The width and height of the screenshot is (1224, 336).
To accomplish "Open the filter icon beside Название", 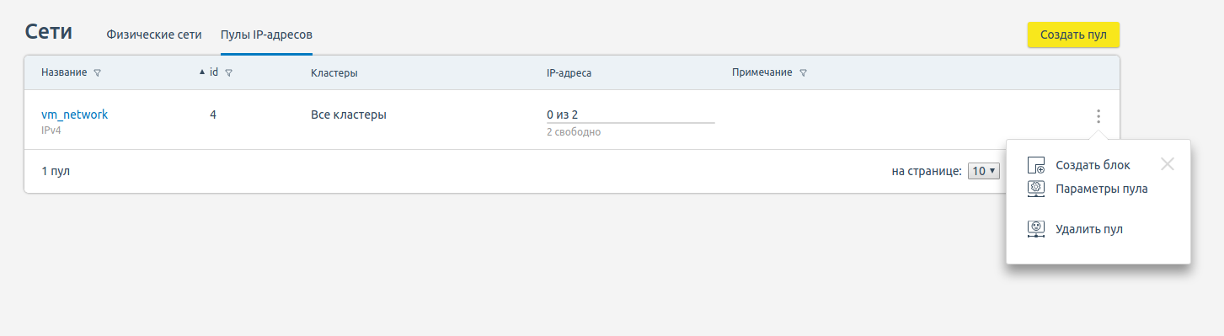I will (98, 73).
